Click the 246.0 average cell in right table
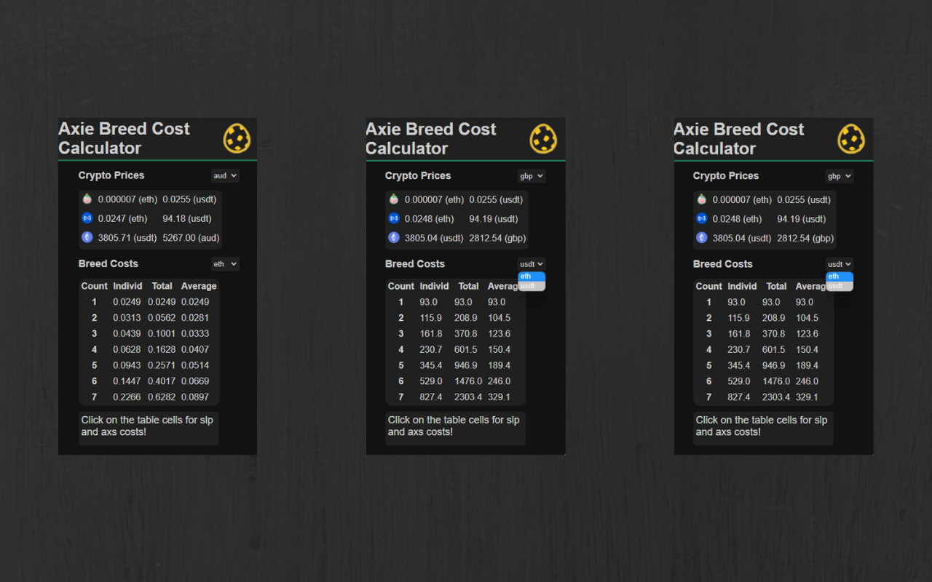This screenshot has width=932, height=582. (x=807, y=381)
